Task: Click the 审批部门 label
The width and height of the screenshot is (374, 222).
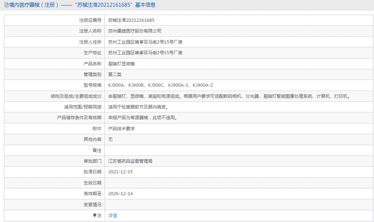Action: 93,161
